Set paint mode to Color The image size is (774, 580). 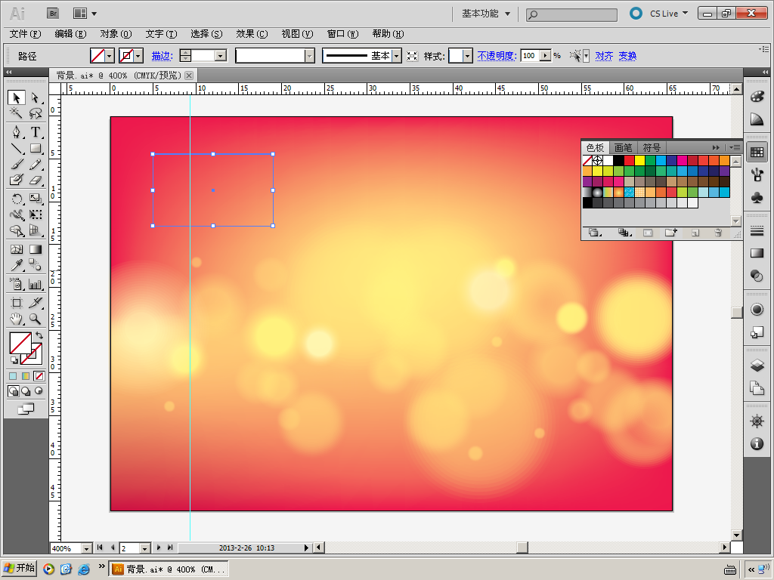(14, 376)
